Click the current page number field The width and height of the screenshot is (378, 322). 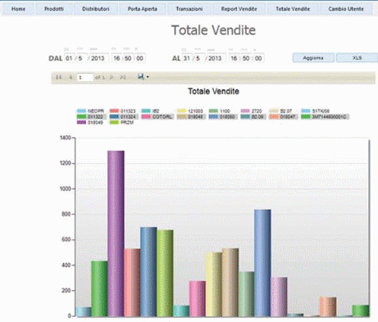[85, 78]
